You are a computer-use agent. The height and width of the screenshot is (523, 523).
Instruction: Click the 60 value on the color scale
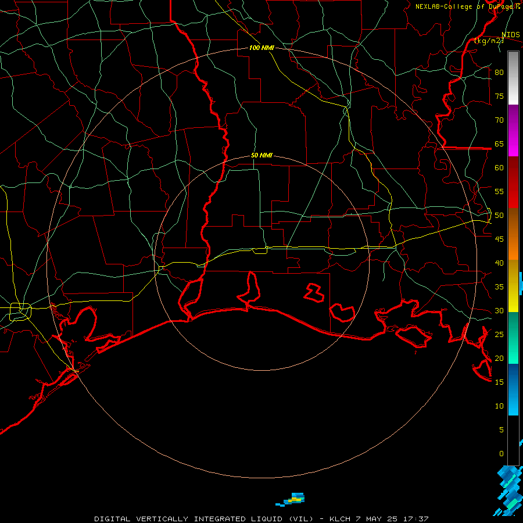[x=499, y=168]
